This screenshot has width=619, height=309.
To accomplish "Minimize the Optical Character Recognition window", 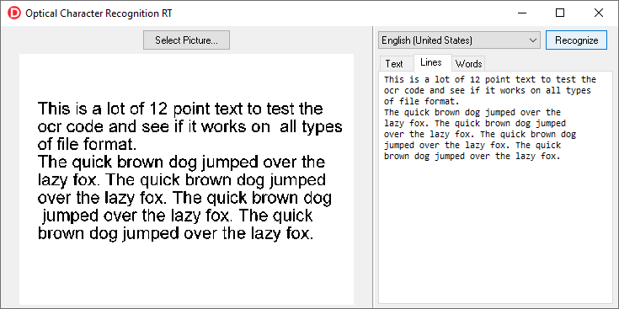I will [522, 13].
